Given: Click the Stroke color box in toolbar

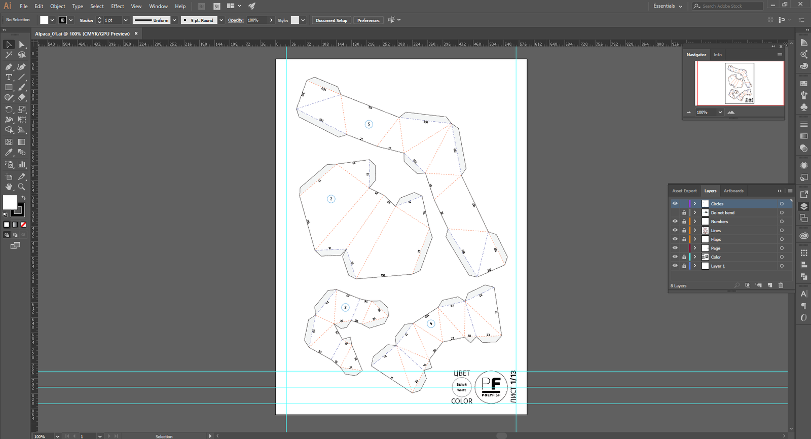Looking at the screenshot, I should [x=19, y=209].
